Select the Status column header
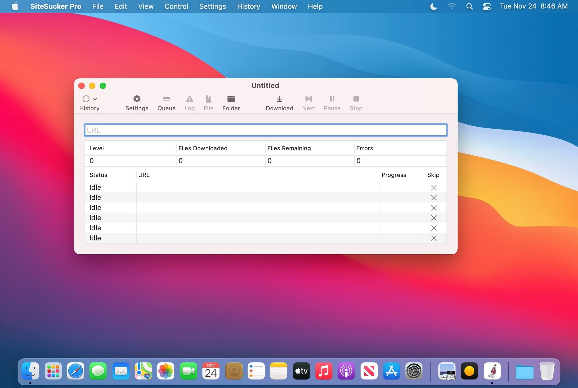The image size is (578, 388). [x=98, y=175]
